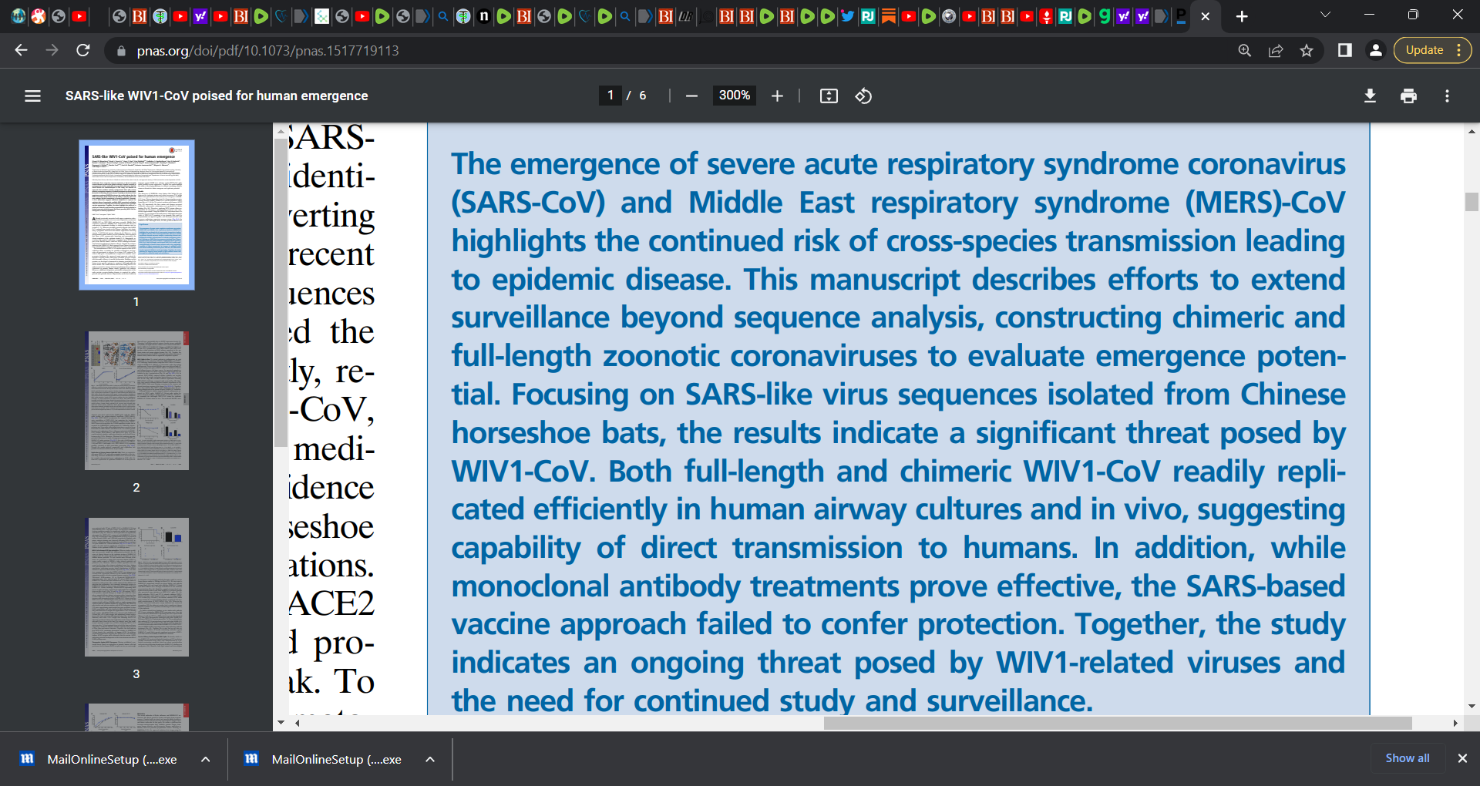Download the PDF file

[x=1370, y=96]
